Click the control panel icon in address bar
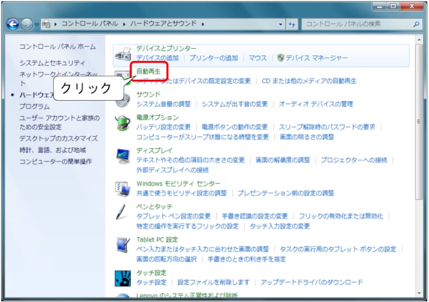Screen dimensions: 429x302 coord(46,24)
